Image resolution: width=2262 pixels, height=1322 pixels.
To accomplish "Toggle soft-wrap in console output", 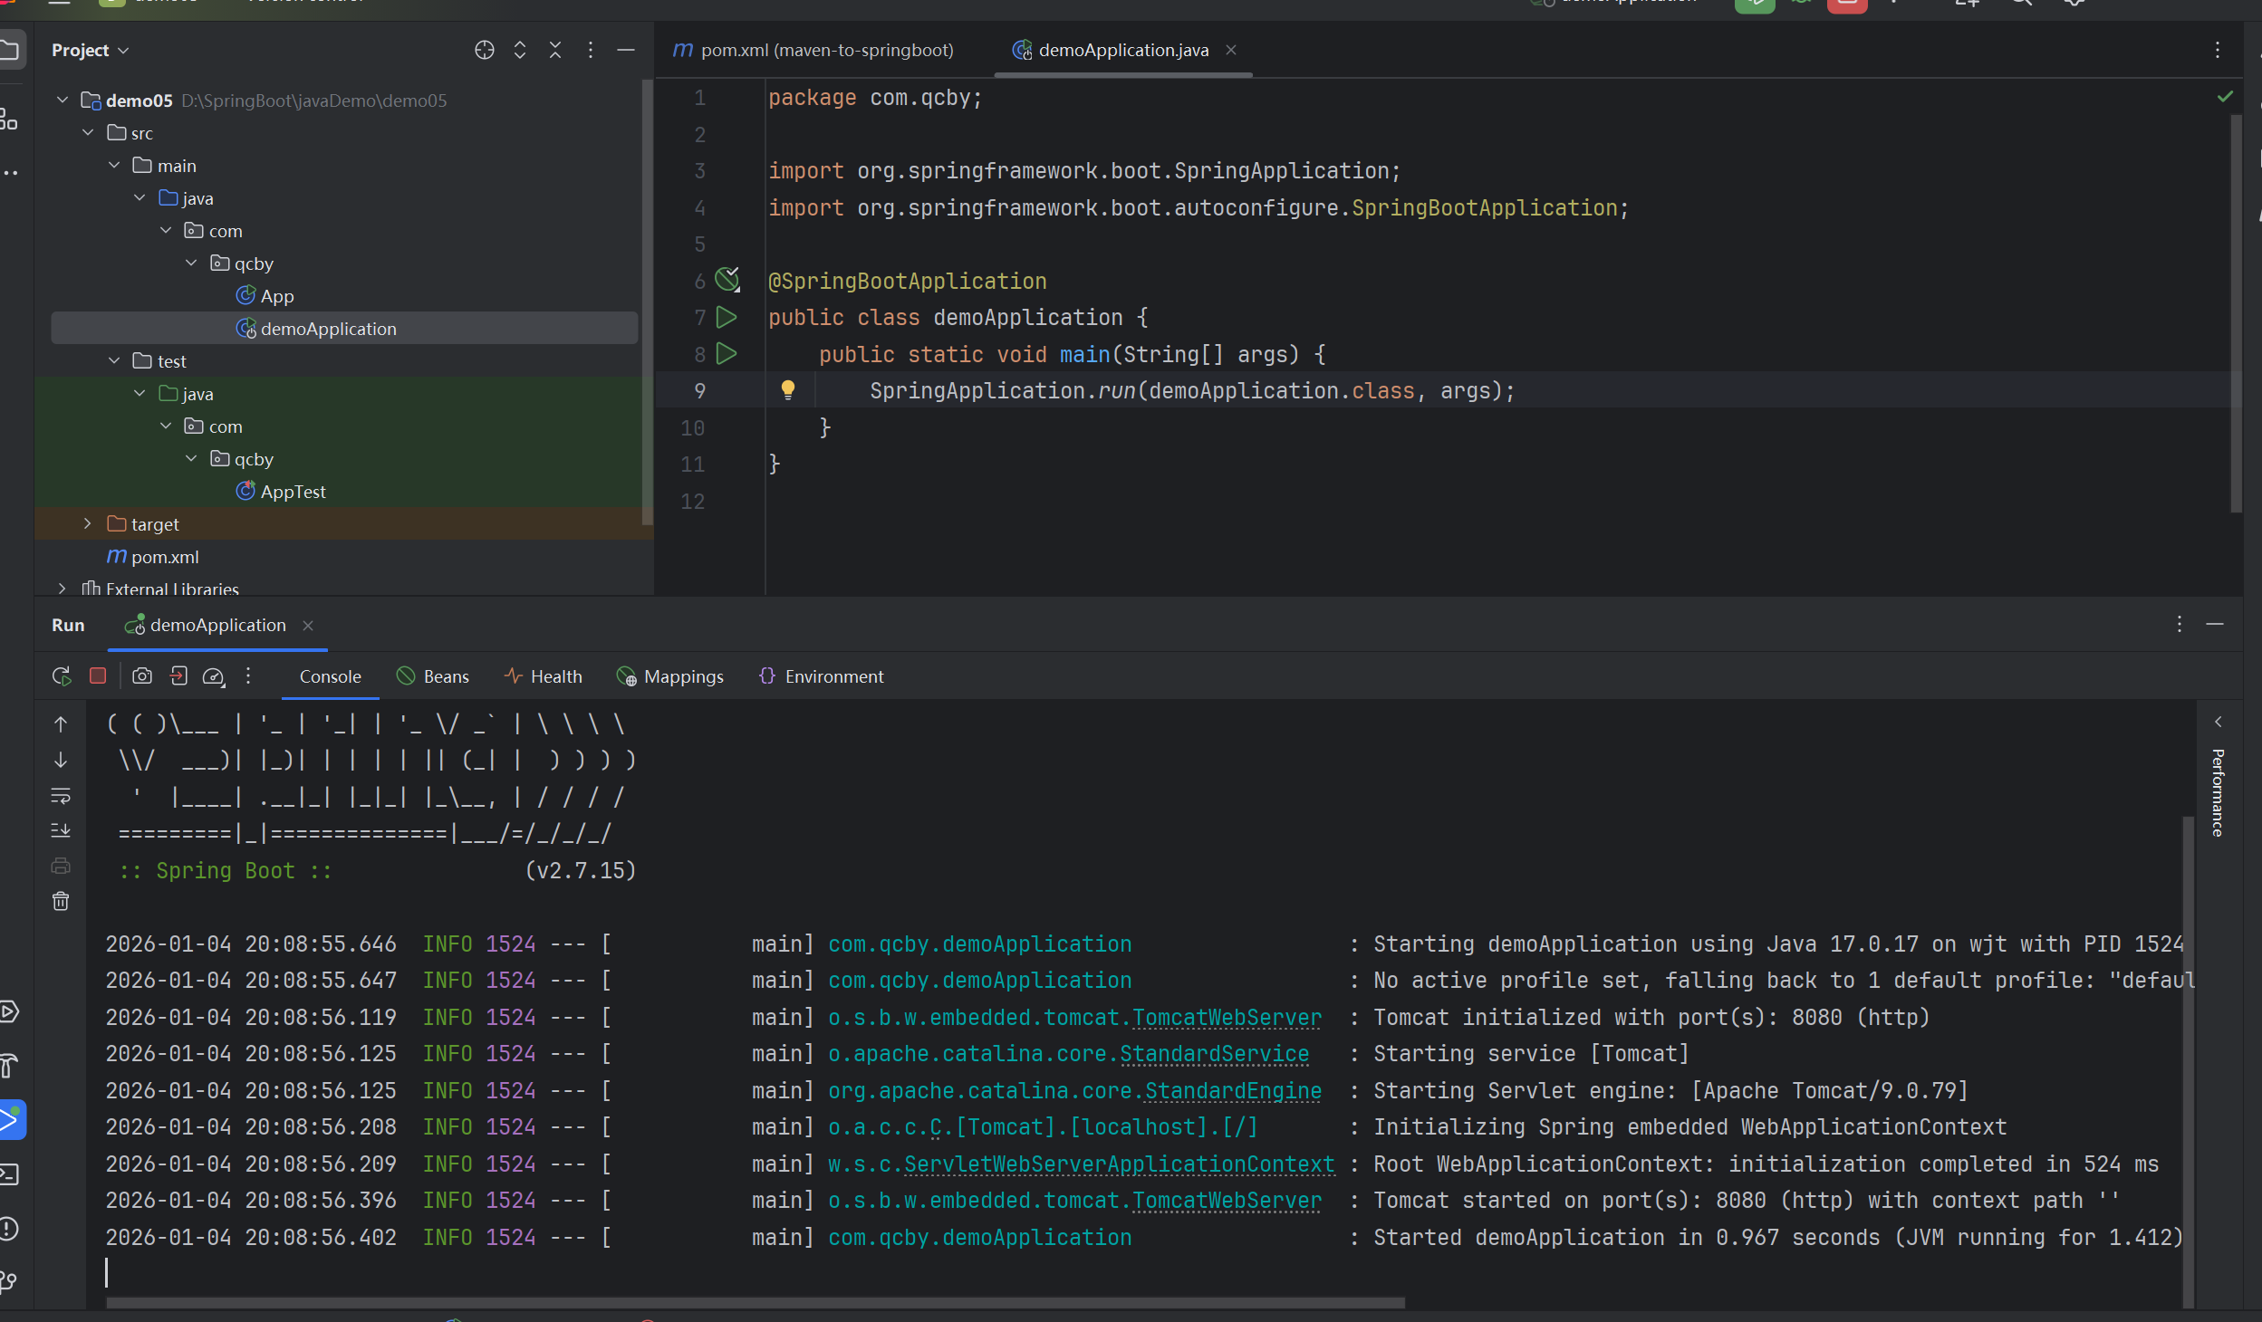I will 61,796.
